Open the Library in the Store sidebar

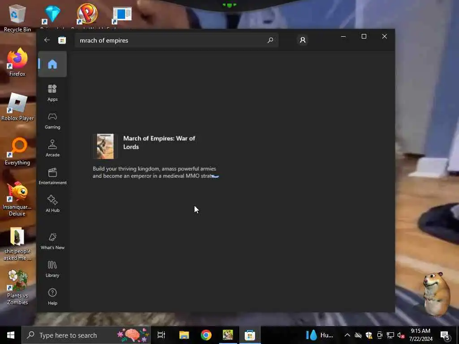point(52,269)
